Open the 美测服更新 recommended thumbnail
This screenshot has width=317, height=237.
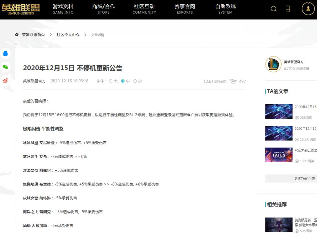click(279, 225)
